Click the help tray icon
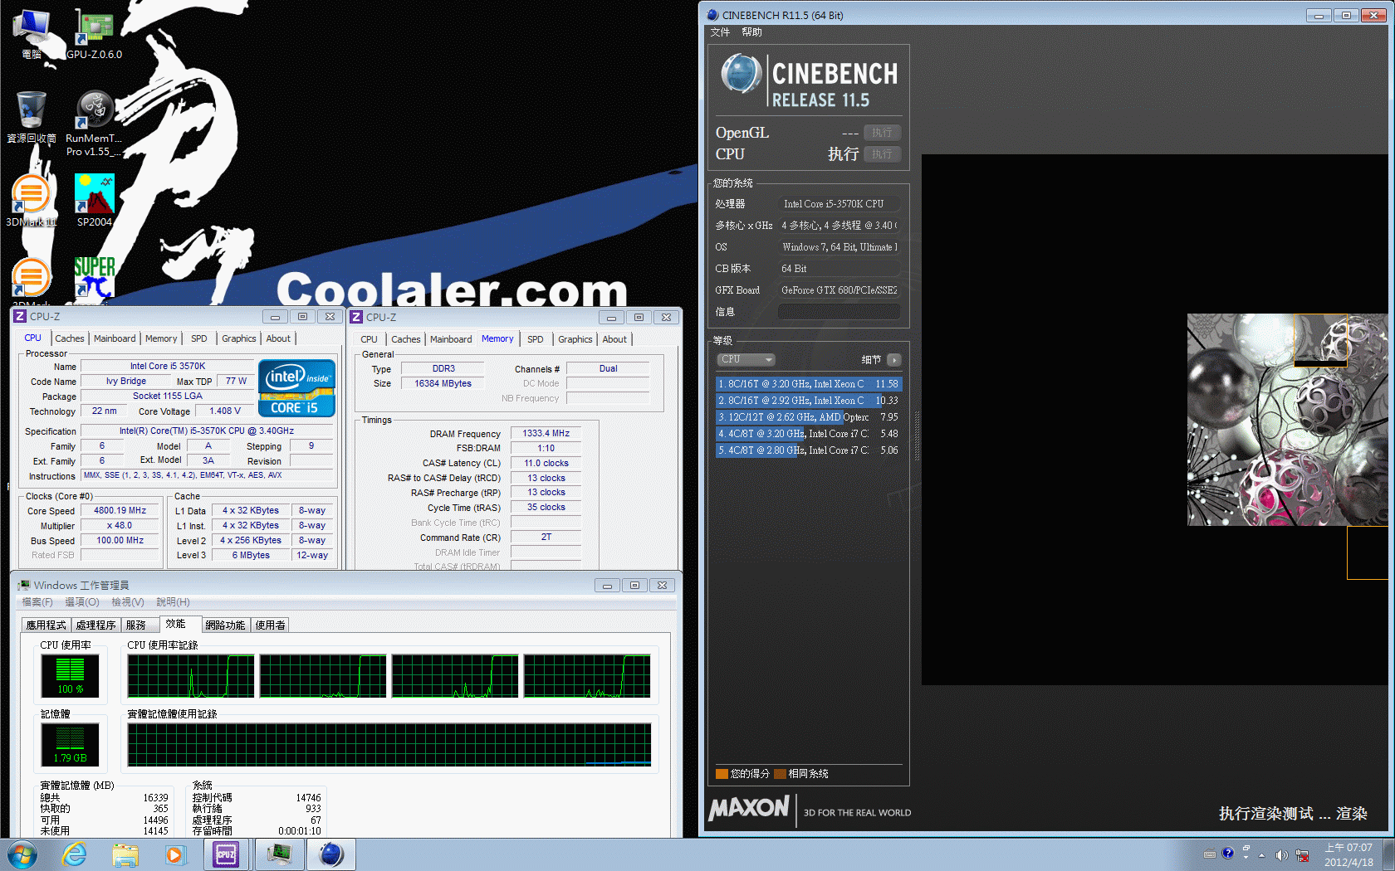The height and width of the screenshot is (871, 1395). [1227, 853]
